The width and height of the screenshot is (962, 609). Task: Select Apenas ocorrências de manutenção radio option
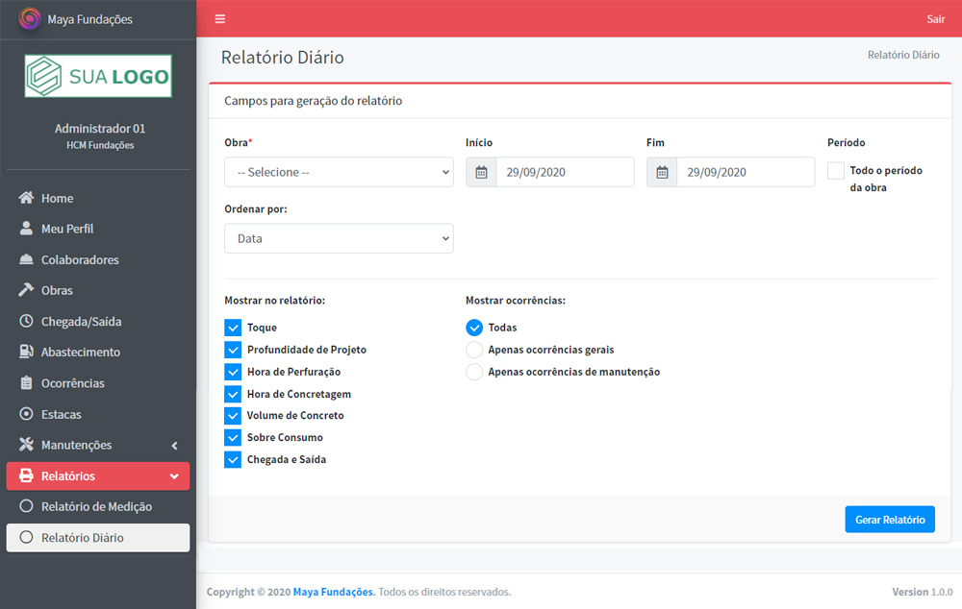coord(474,372)
